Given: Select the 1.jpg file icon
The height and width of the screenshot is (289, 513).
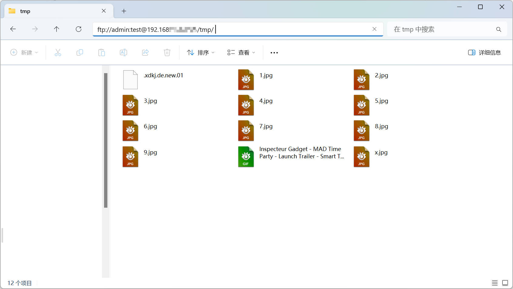Looking at the screenshot, I should [246, 80].
